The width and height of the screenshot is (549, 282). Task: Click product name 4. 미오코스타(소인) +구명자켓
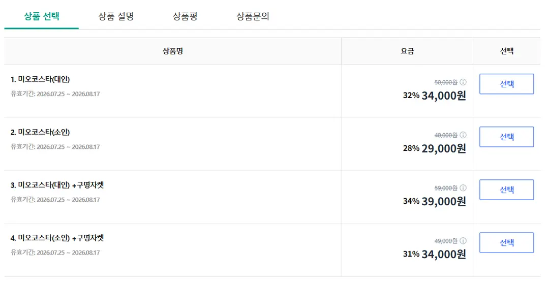(57, 238)
